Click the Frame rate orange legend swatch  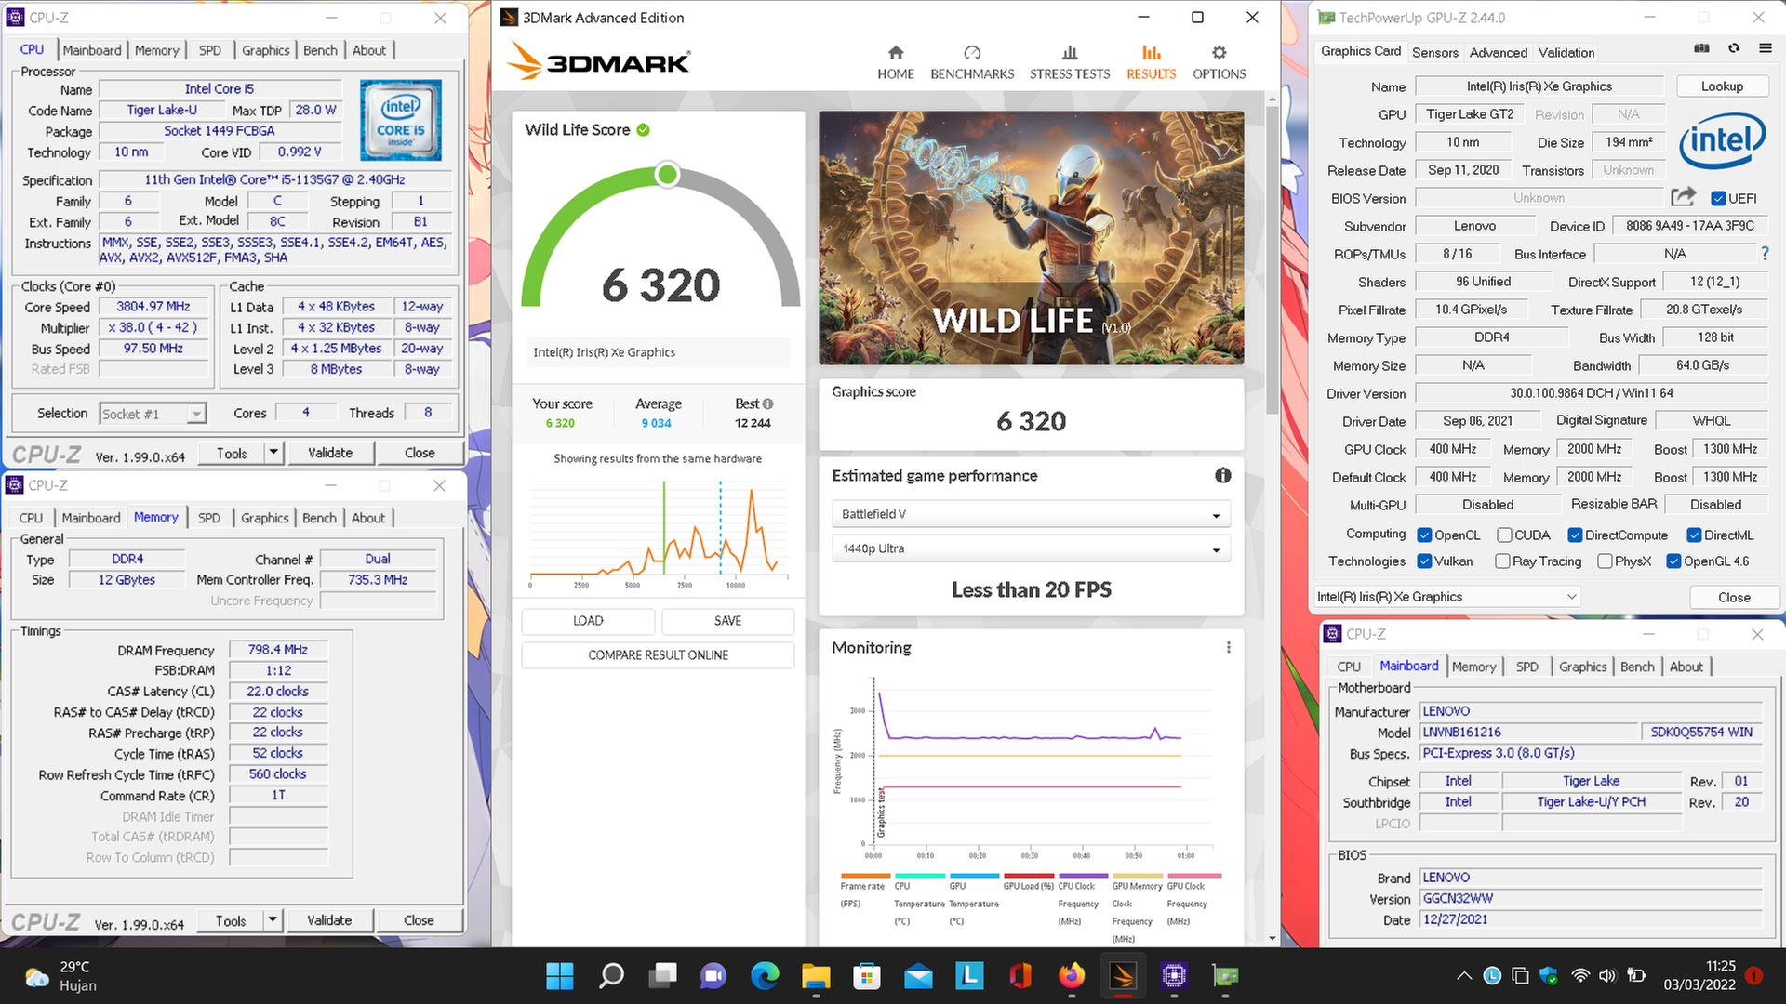pyautogui.click(x=865, y=876)
